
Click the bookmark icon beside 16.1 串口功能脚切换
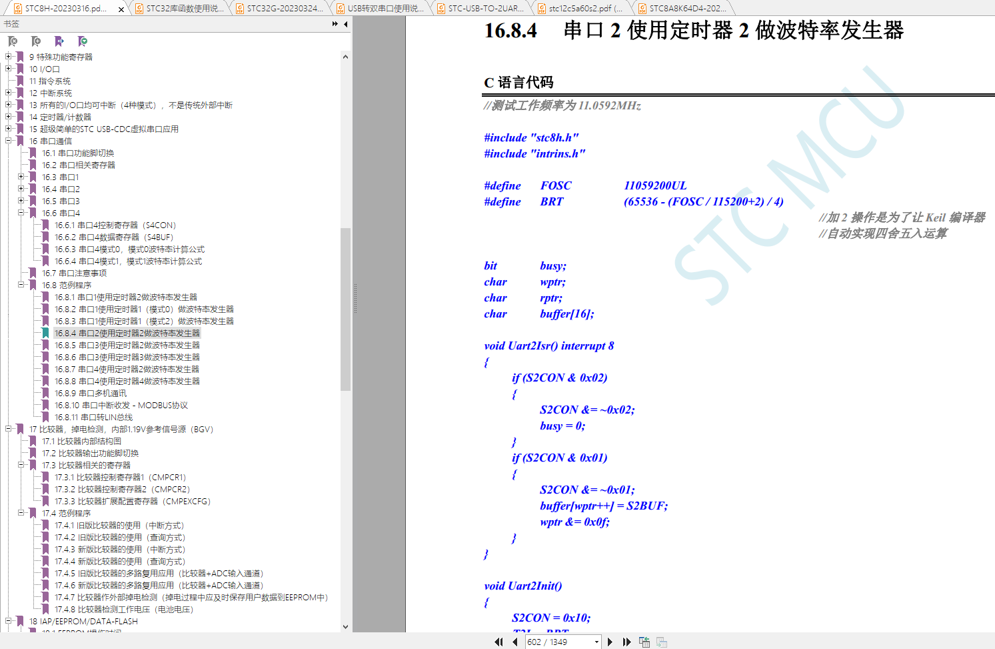click(33, 153)
